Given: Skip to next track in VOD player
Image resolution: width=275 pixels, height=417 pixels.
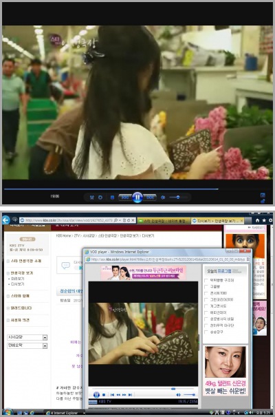Looking at the screenshot, I should tap(130, 395).
